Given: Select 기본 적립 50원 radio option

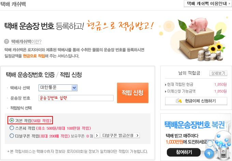Looking at the screenshot, I should [12, 120].
